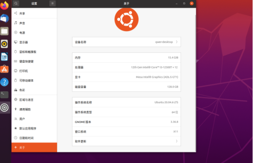253x163 pixels.
Task: Select the 默认应用程序 star icon
Action: (15, 128)
